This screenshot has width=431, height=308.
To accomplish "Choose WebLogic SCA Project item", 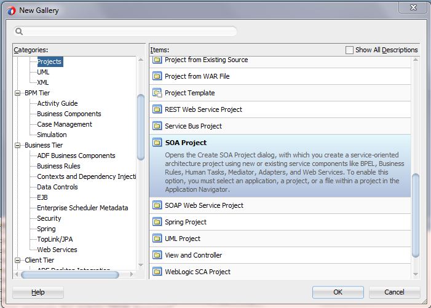I will (x=280, y=272).
